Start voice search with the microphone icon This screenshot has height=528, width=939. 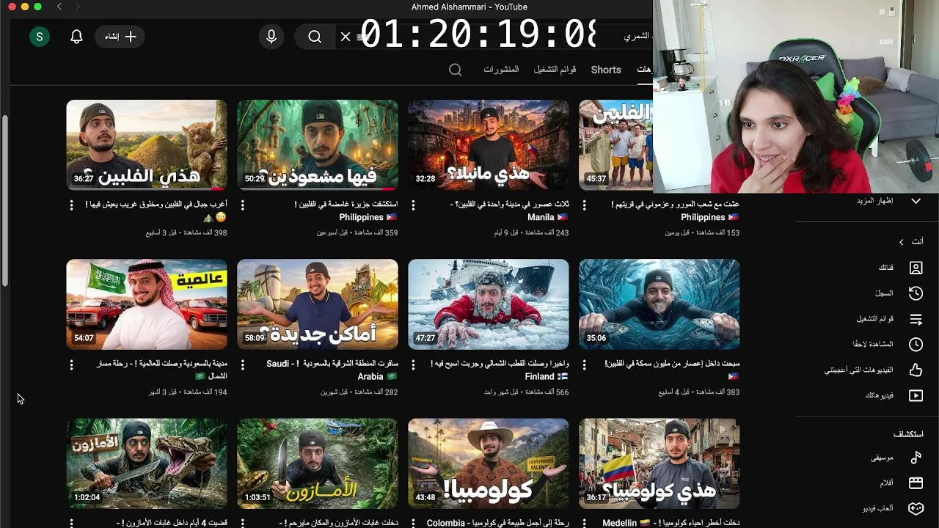(271, 37)
